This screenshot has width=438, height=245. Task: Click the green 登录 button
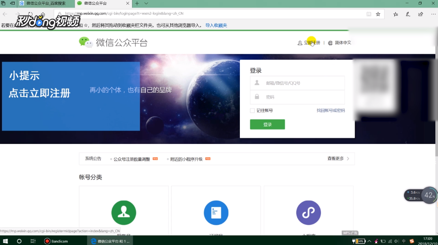267,125
